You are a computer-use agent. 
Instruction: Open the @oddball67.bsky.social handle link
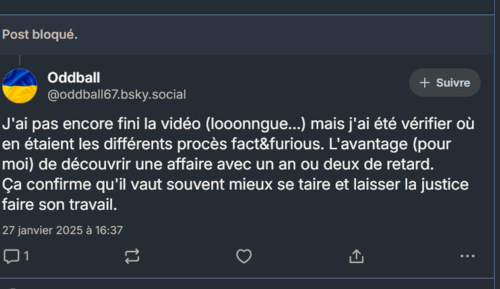coord(117,95)
